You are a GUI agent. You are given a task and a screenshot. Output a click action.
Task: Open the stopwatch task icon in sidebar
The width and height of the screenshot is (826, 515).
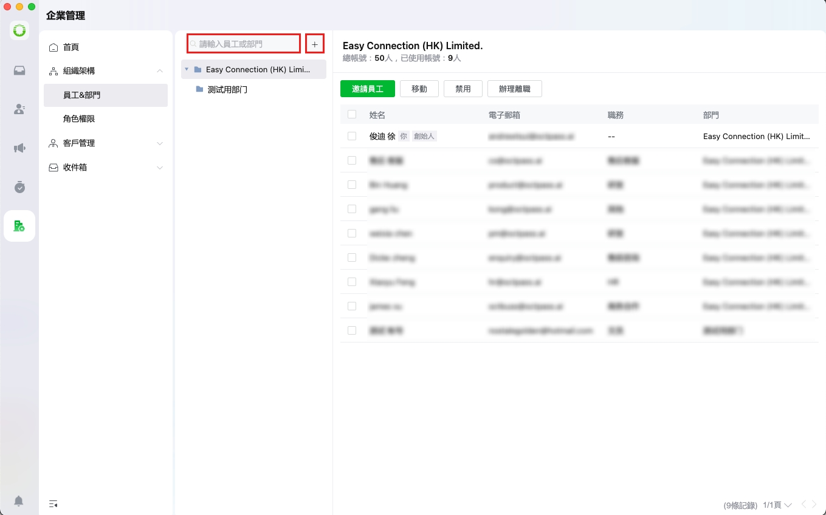coord(19,187)
